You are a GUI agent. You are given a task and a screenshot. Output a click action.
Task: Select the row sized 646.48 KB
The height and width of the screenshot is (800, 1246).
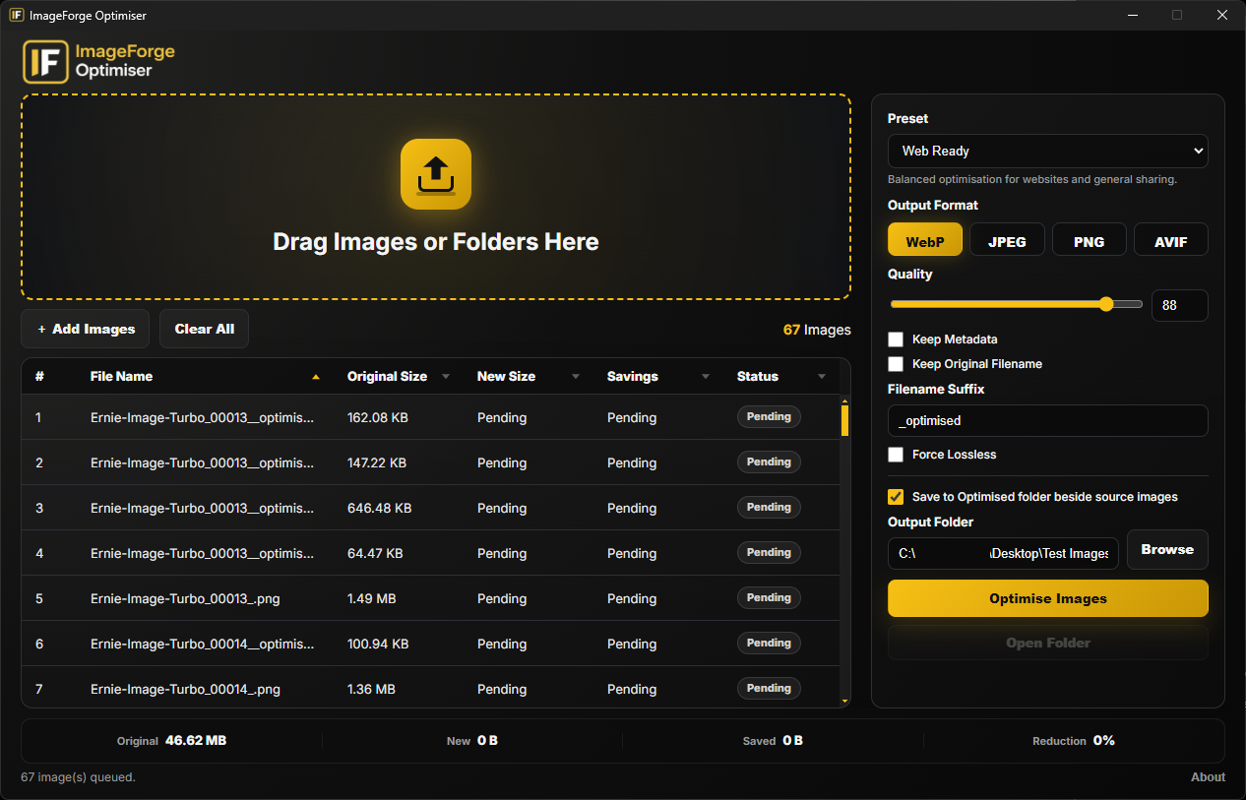(x=430, y=508)
